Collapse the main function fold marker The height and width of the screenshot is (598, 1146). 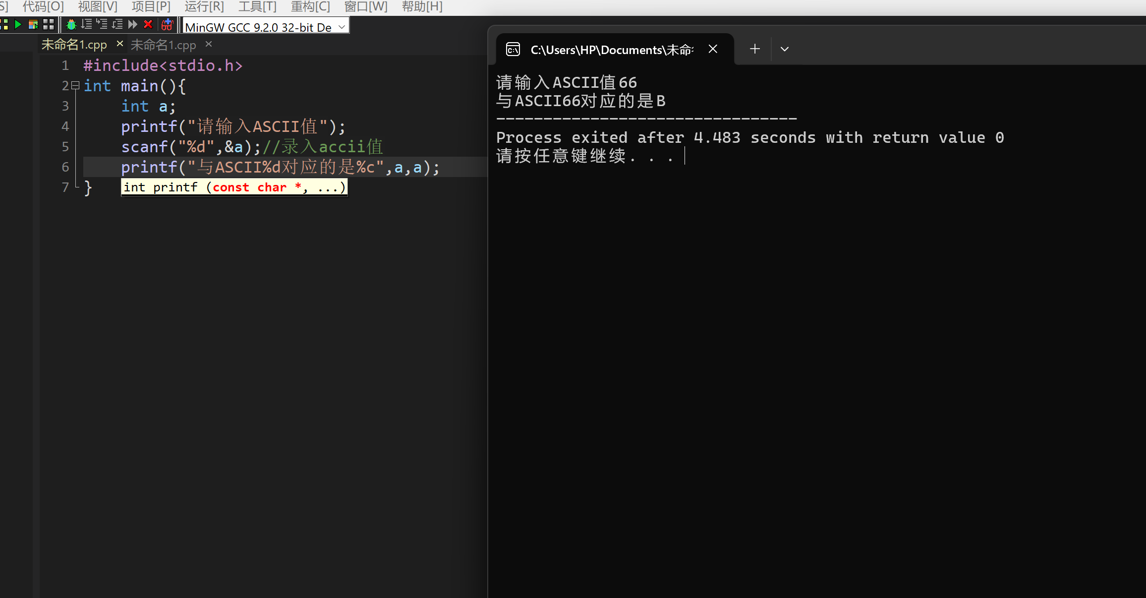(75, 85)
